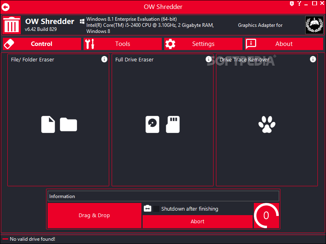Screen dimensions: 326x244
Task: Click the 'No valid drive found!' status text
Action: pyautogui.click(x=33, y=239)
